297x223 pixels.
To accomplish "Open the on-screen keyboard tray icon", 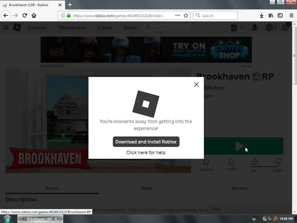I will (254, 219).
